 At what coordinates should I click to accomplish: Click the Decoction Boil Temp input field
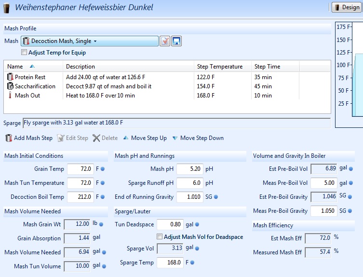(81, 197)
